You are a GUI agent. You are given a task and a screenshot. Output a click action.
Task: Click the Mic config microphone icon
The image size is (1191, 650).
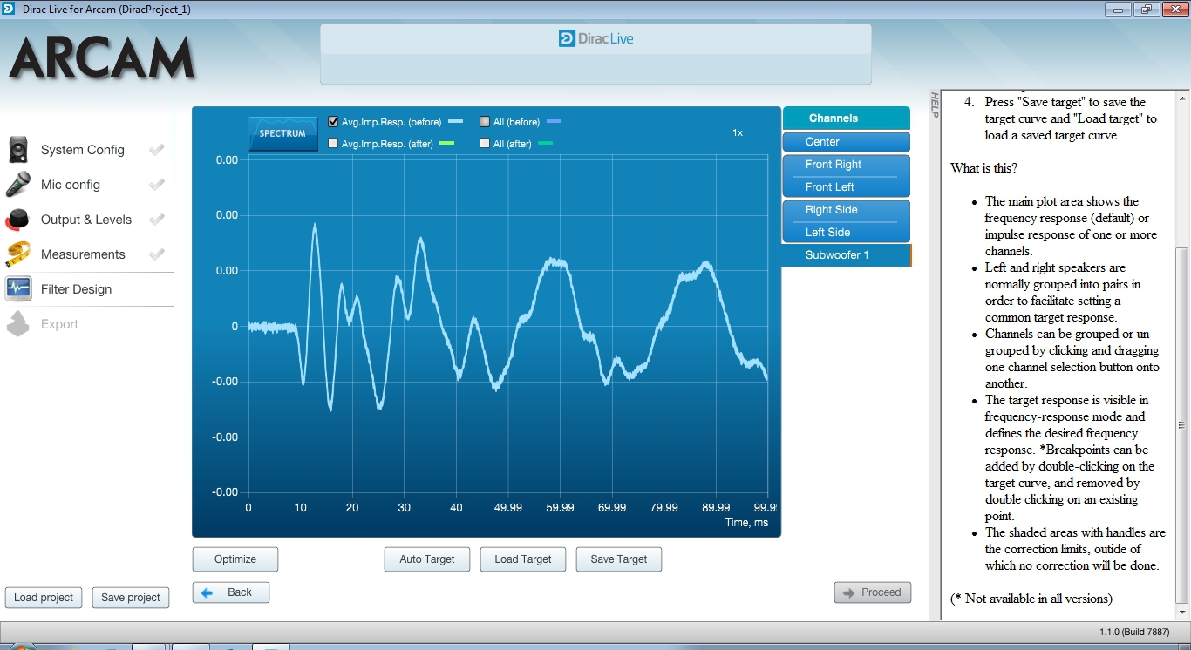[x=18, y=185]
